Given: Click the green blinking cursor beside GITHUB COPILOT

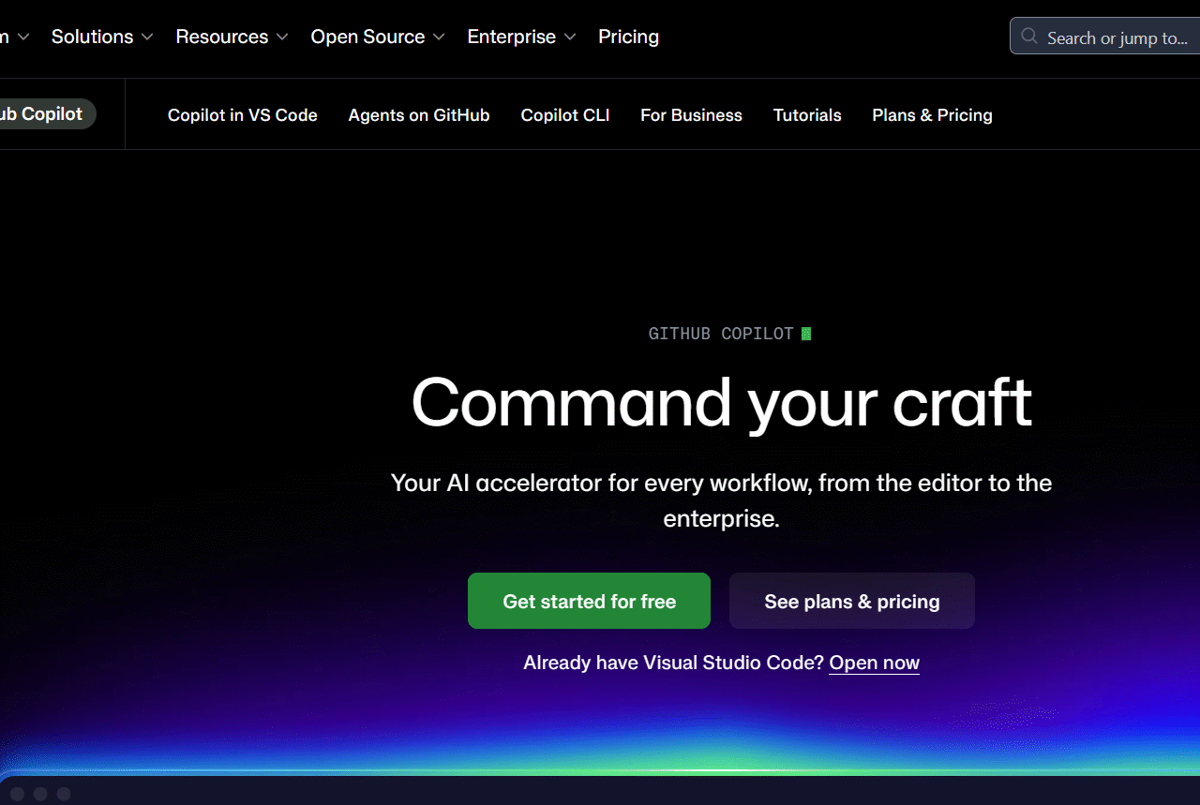Looking at the screenshot, I should point(806,333).
